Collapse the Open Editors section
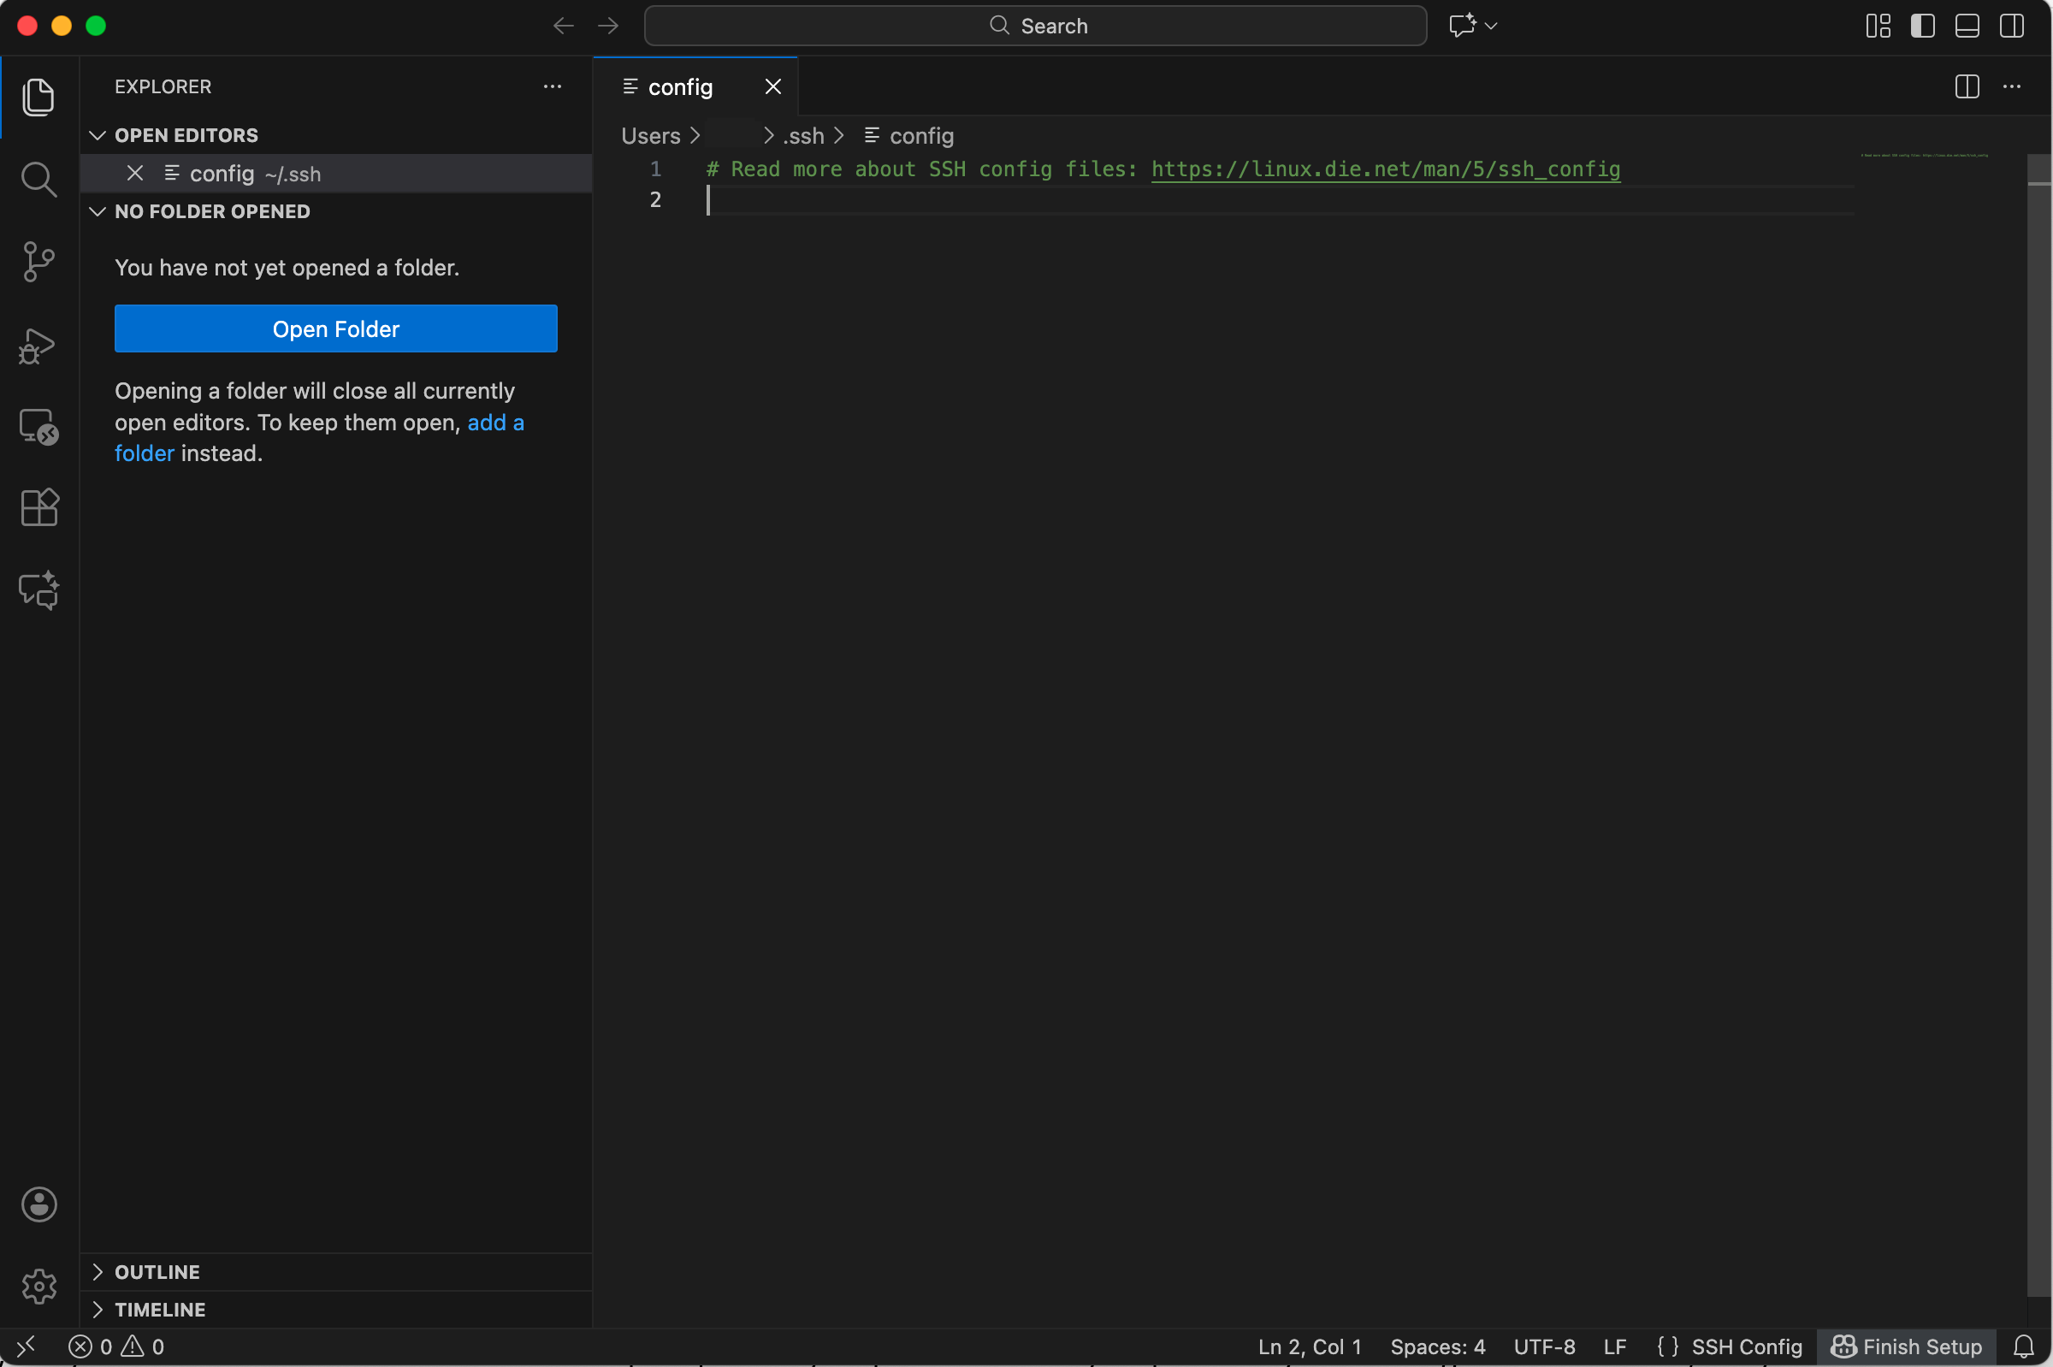 tap(186, 135)
